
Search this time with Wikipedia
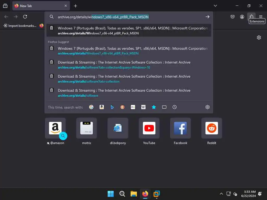pyautogui.click(x=143, y=107)
